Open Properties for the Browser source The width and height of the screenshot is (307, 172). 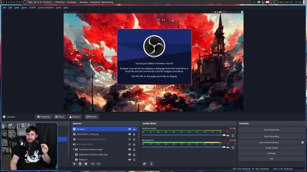pyautogui.click(x=44, y=117)
